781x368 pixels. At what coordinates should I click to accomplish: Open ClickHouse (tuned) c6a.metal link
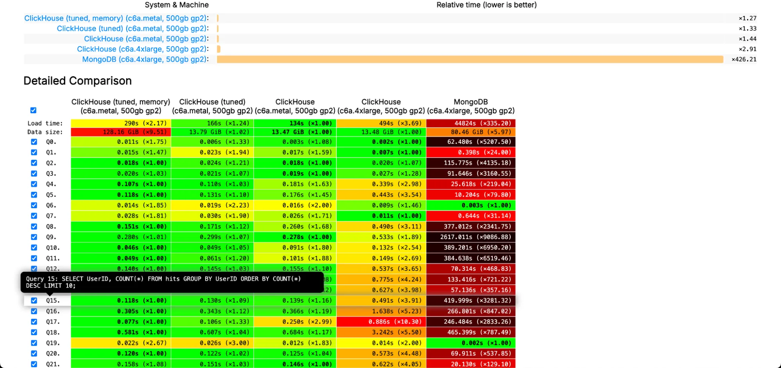click(x=132, y=29)
